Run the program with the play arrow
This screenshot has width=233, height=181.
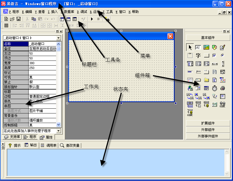[x=92, y=19]
